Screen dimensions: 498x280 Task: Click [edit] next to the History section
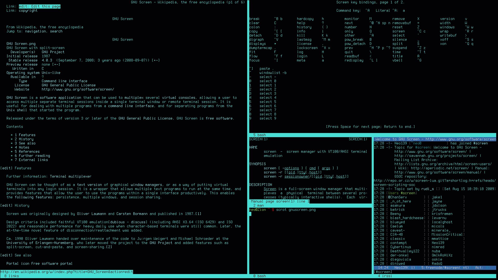[x=6, y=205]
